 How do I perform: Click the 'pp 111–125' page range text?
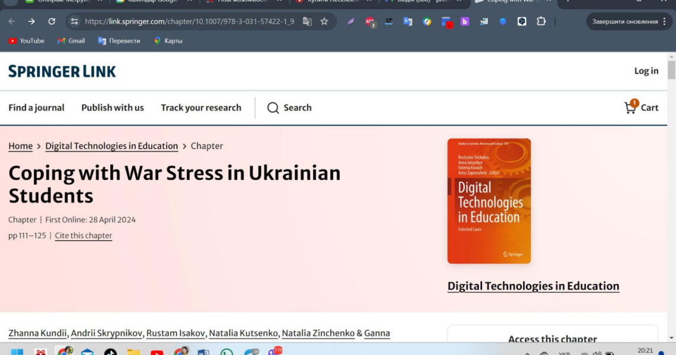[x=27, y=236]
